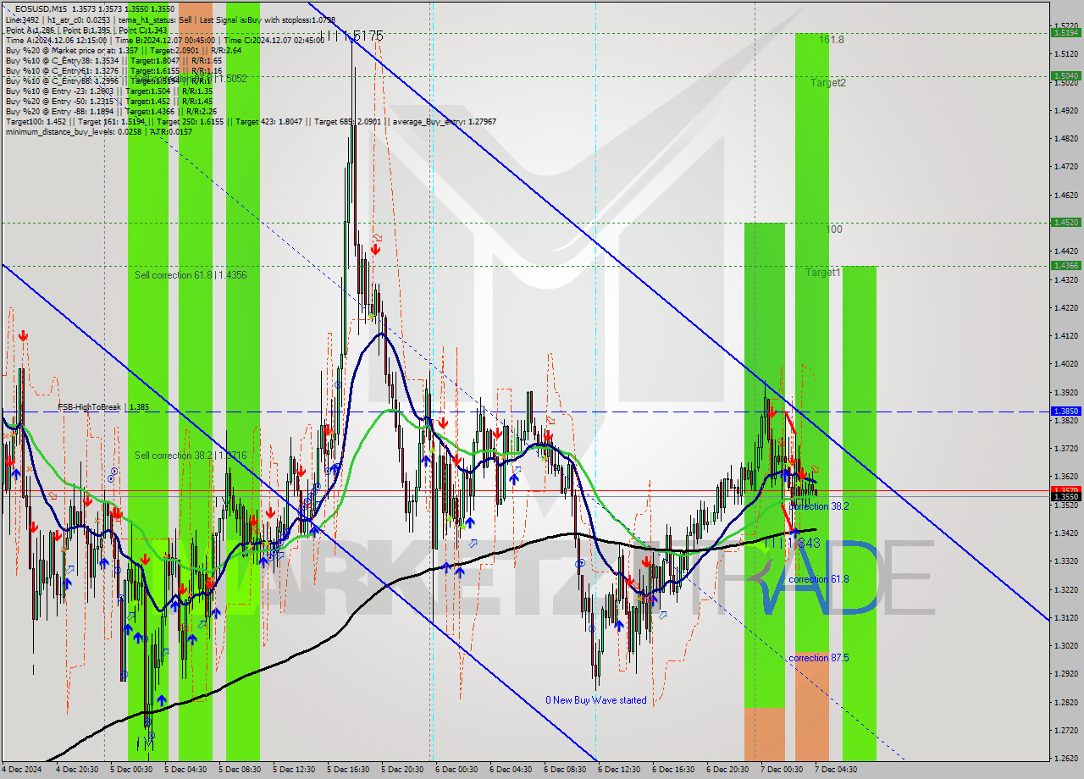Select the 161.8 extension label

coord(832,40)
